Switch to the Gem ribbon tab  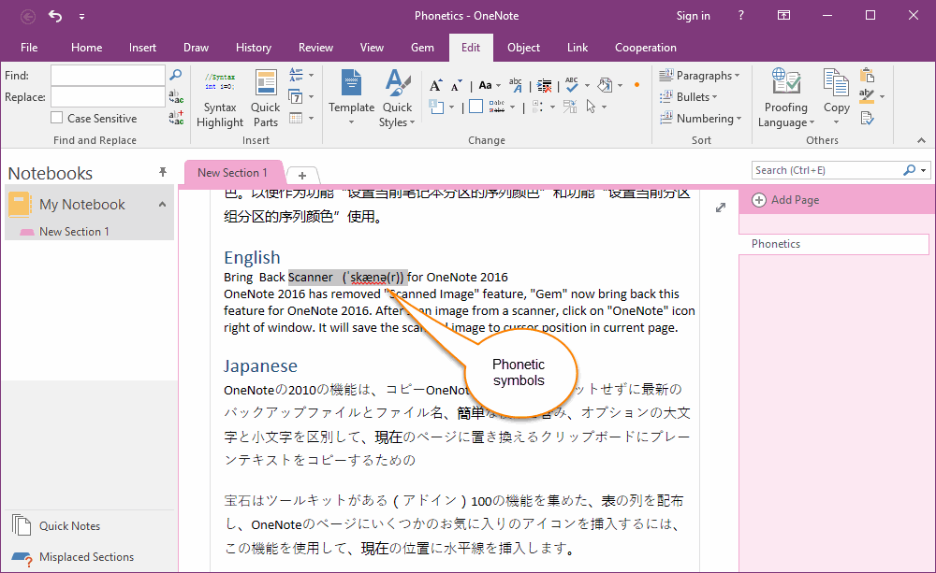(422, 48)
